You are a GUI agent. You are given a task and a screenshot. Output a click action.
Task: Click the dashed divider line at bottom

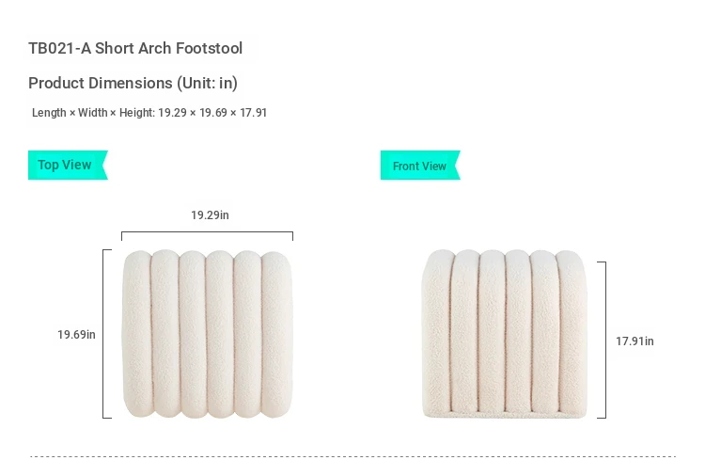pos(352,456)
